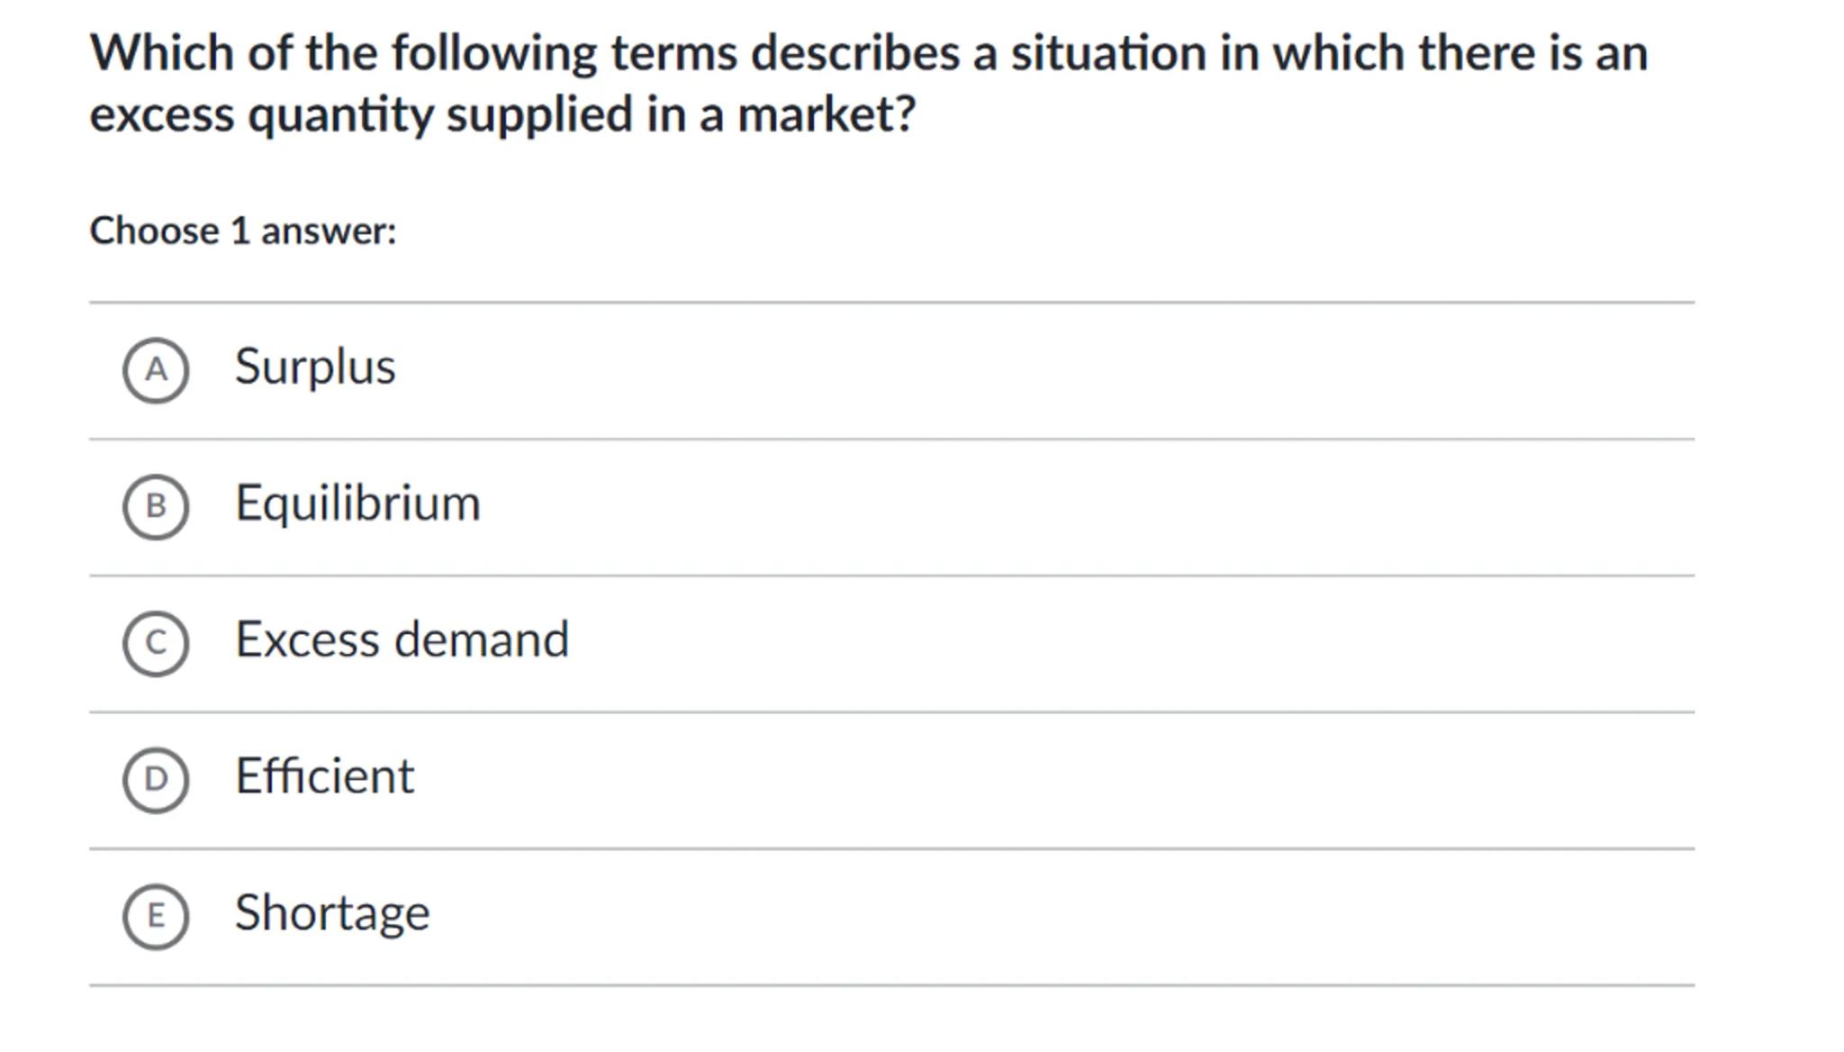Select the circled E radio button
1844x1052 pixels.
click(x=156, y=916)
